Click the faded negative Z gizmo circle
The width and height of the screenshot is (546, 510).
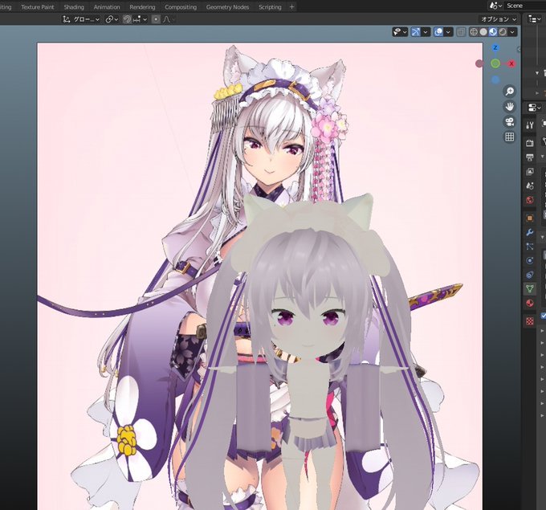[x=495, y=80]
